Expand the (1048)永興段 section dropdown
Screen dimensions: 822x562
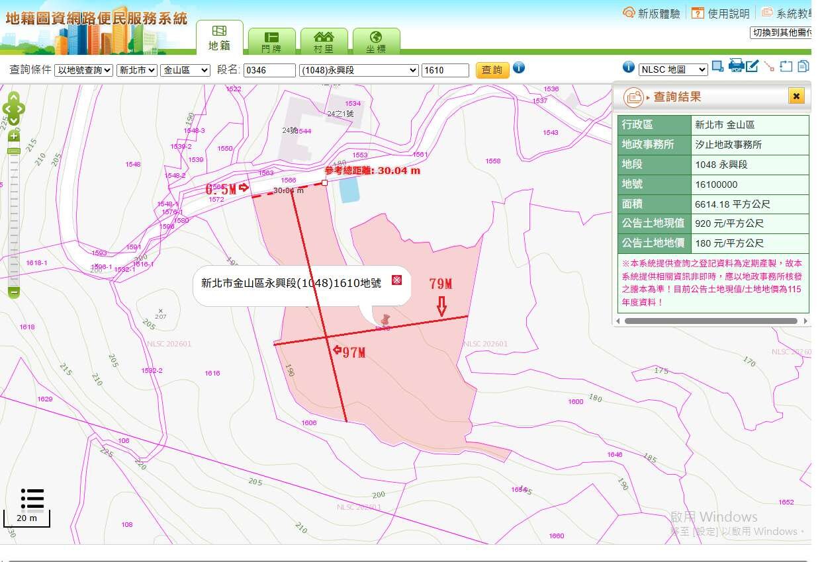click(x=359, y=70)
